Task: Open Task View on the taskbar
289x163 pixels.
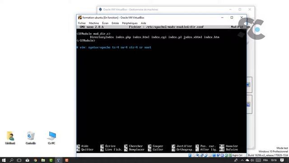Action: click(x=19, y=160)
